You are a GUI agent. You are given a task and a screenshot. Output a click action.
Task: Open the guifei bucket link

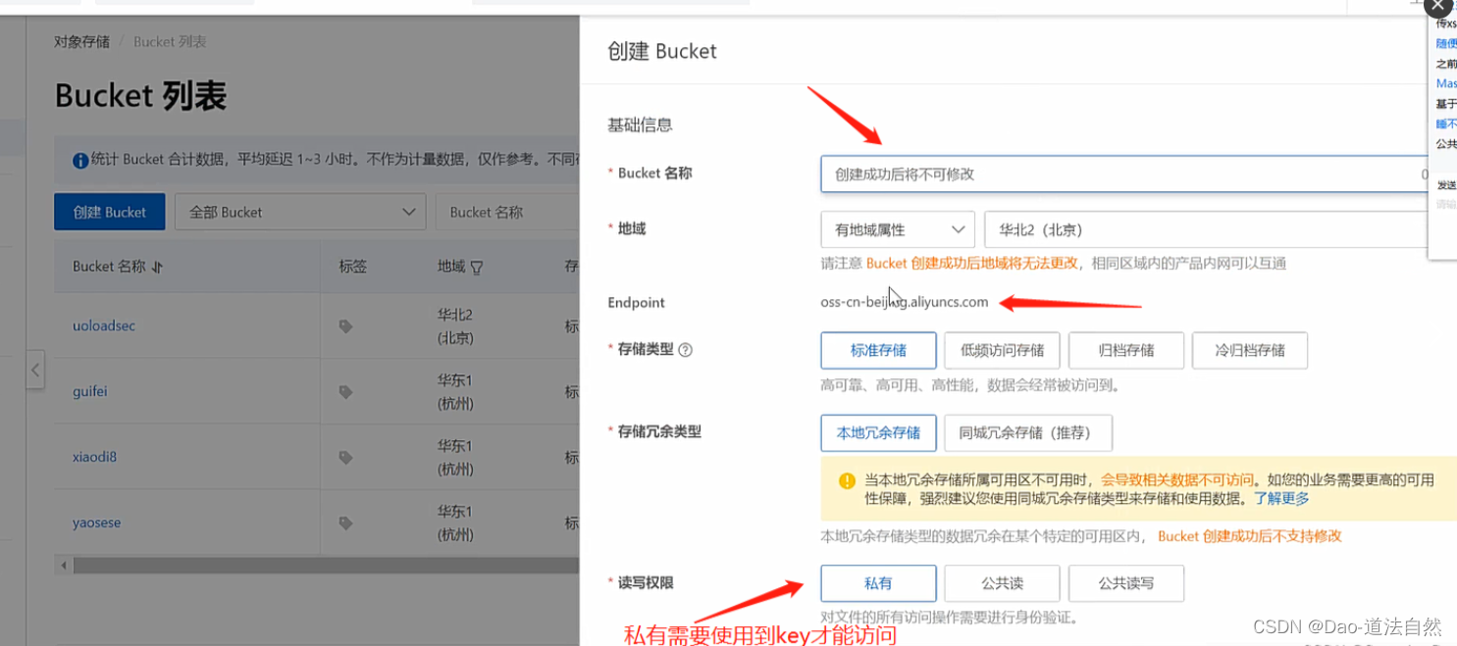(89, 391)
